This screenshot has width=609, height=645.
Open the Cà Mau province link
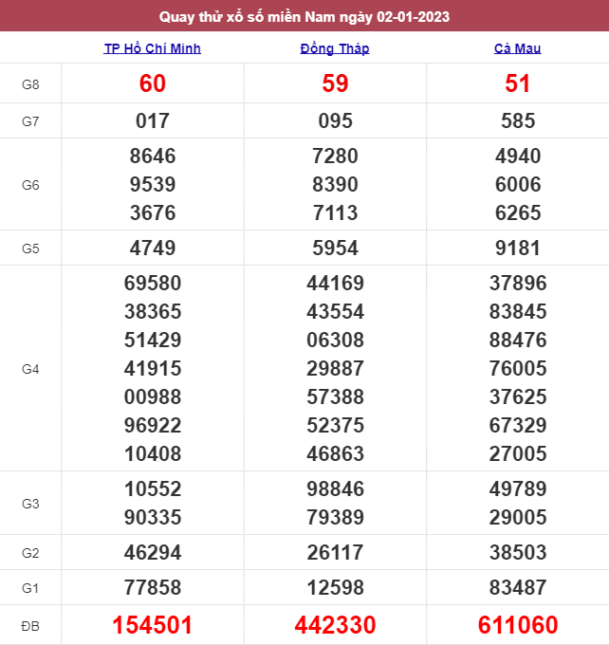pyautogui.click(x=518, y=48)
